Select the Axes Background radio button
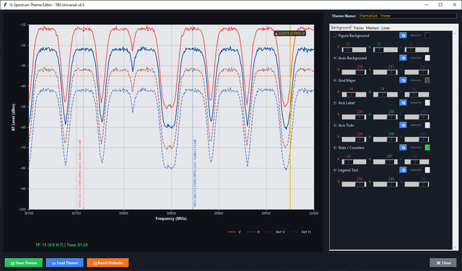 coord(335,58)
